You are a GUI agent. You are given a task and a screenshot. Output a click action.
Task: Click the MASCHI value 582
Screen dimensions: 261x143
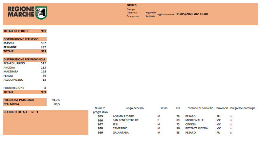(x=43, y=43)
